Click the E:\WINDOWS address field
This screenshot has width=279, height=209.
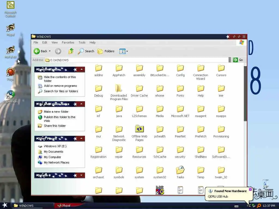tap(137, 60)
